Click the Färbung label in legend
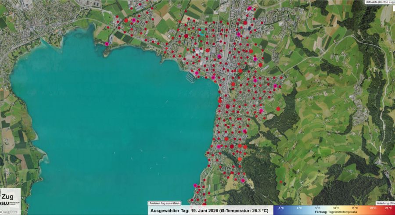 coord(321,212)
